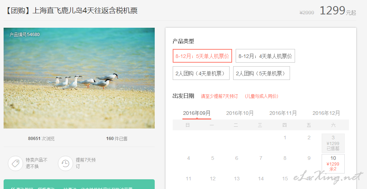
Task: Click the 160 件已售 sold count
Action: tap(117, 139)
